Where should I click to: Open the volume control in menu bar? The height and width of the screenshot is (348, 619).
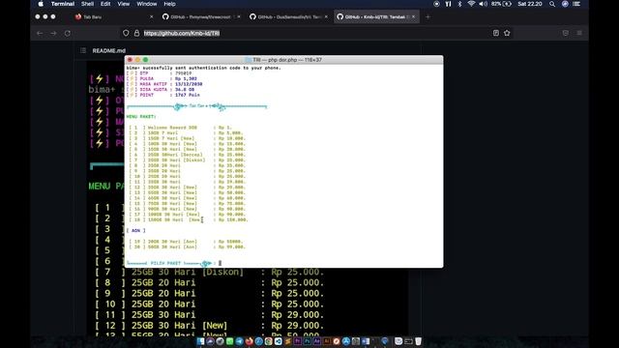click(x=483, y=4)
